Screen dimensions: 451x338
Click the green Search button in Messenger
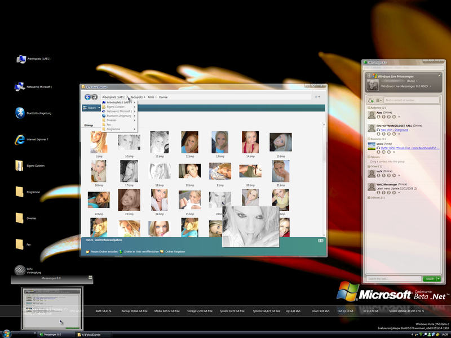tap(430, 279)
